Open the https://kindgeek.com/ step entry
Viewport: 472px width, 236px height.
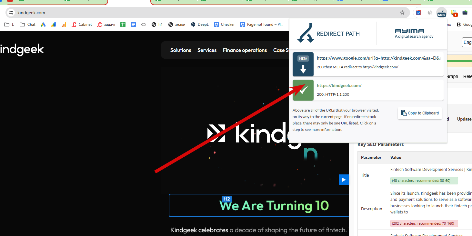coord(368,90)
